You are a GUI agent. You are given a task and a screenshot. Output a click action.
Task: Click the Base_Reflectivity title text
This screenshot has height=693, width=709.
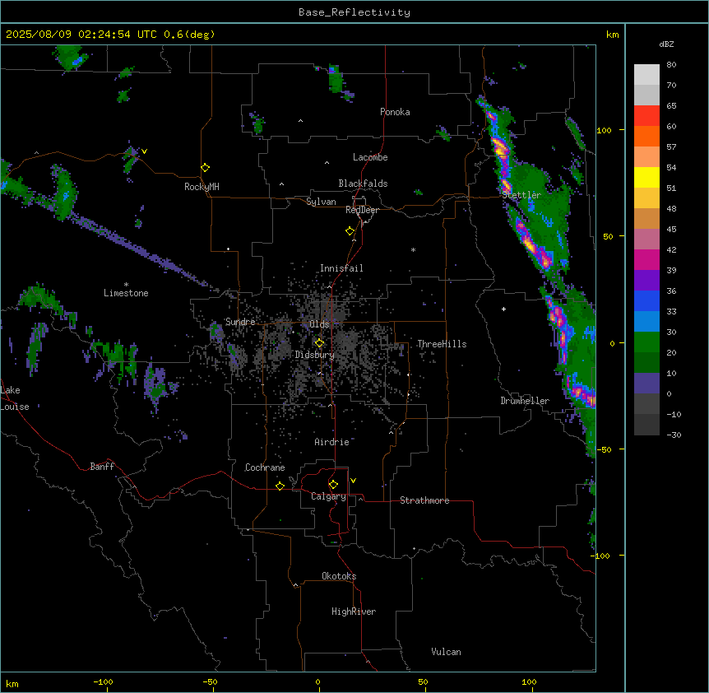tap(354, 12)
